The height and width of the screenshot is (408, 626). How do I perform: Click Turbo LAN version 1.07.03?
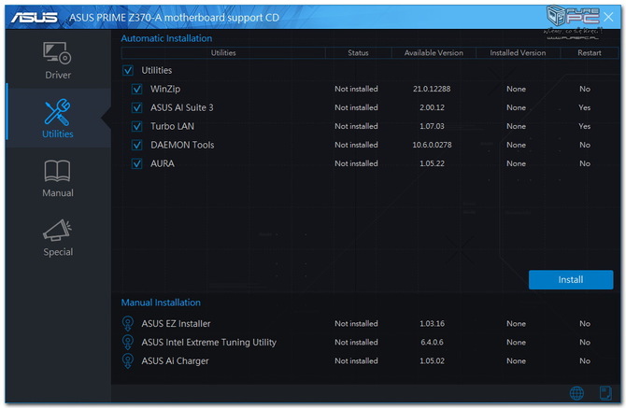[x=432, y=126]
